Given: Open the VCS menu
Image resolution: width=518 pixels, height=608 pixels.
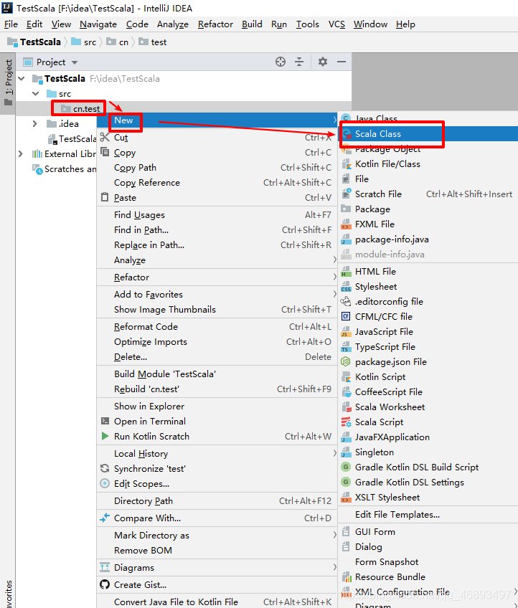Looking at the screenshot, I should click(x=336, y=24).
